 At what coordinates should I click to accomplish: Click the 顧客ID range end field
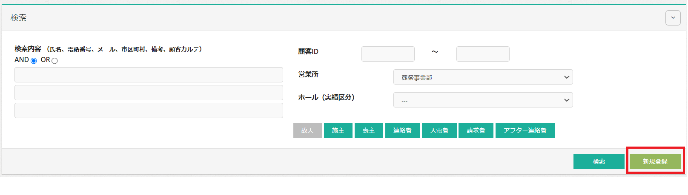tap(483, 54)
